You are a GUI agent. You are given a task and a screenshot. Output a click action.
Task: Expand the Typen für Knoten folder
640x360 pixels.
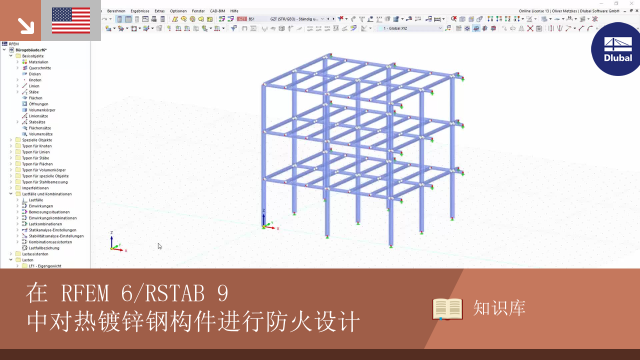(11, 146)
